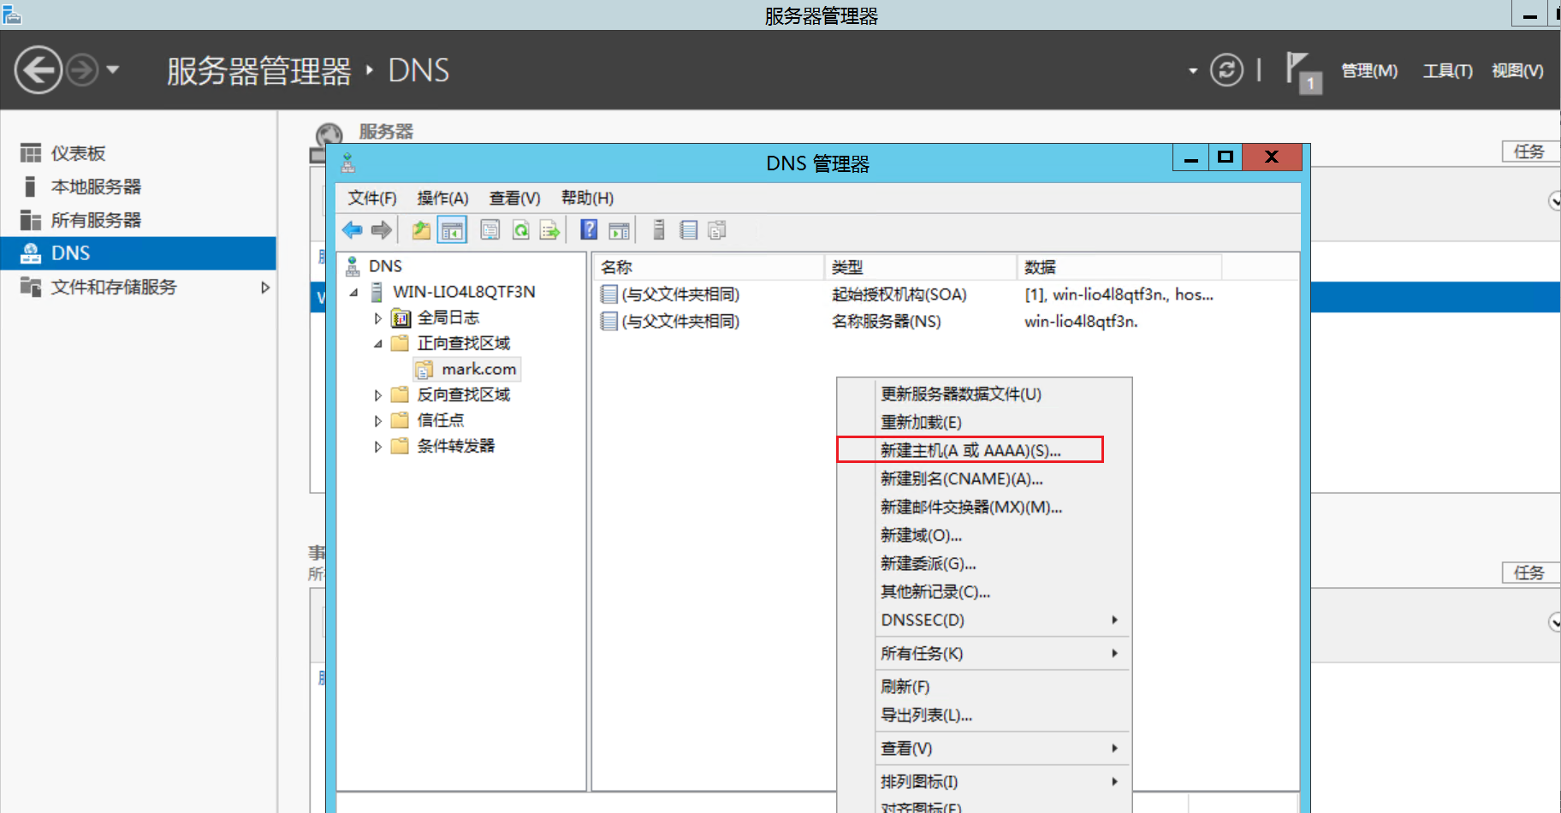
Task: Click the blue Help question mark icon
Action: [589, 229]
